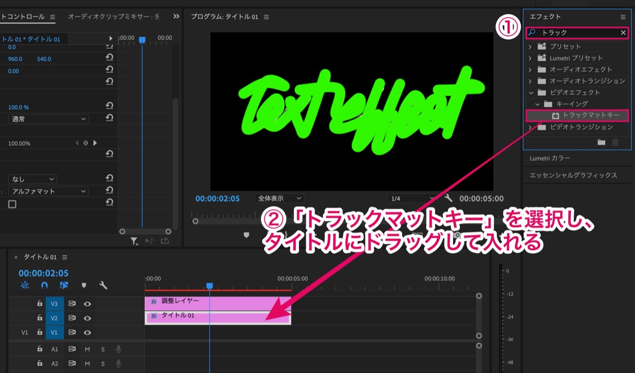Toggle the lock on track V2
Viewport: 635px width, 373px height.
click(x=40, y=318)
